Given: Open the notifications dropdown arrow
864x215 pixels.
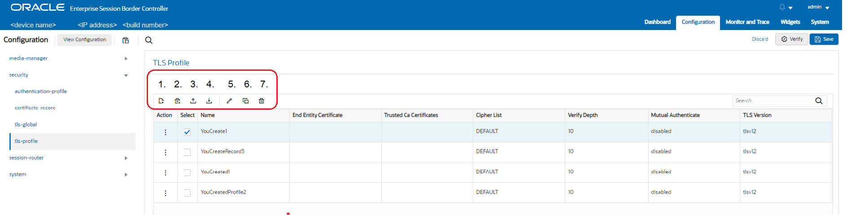Looking at the screenshot, I should [790, 8].
